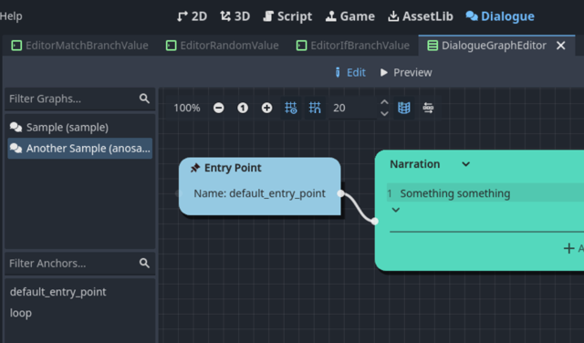The width and height of the screenshot is (584, 343).
Task: Increase snap distance with up arrow
Action: click(x=384, y=102)
